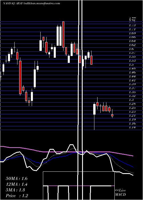Screen dimensions: 143x200
Task: Select the long red candle falling to 1.35
Action: click(20, 77)
